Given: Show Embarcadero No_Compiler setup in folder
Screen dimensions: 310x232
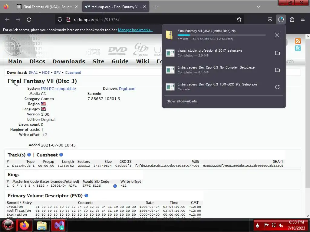Looking at the screenshot, I should [x=277, y=70].
